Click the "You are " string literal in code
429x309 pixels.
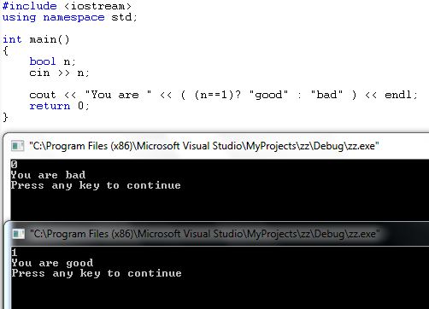118,95
